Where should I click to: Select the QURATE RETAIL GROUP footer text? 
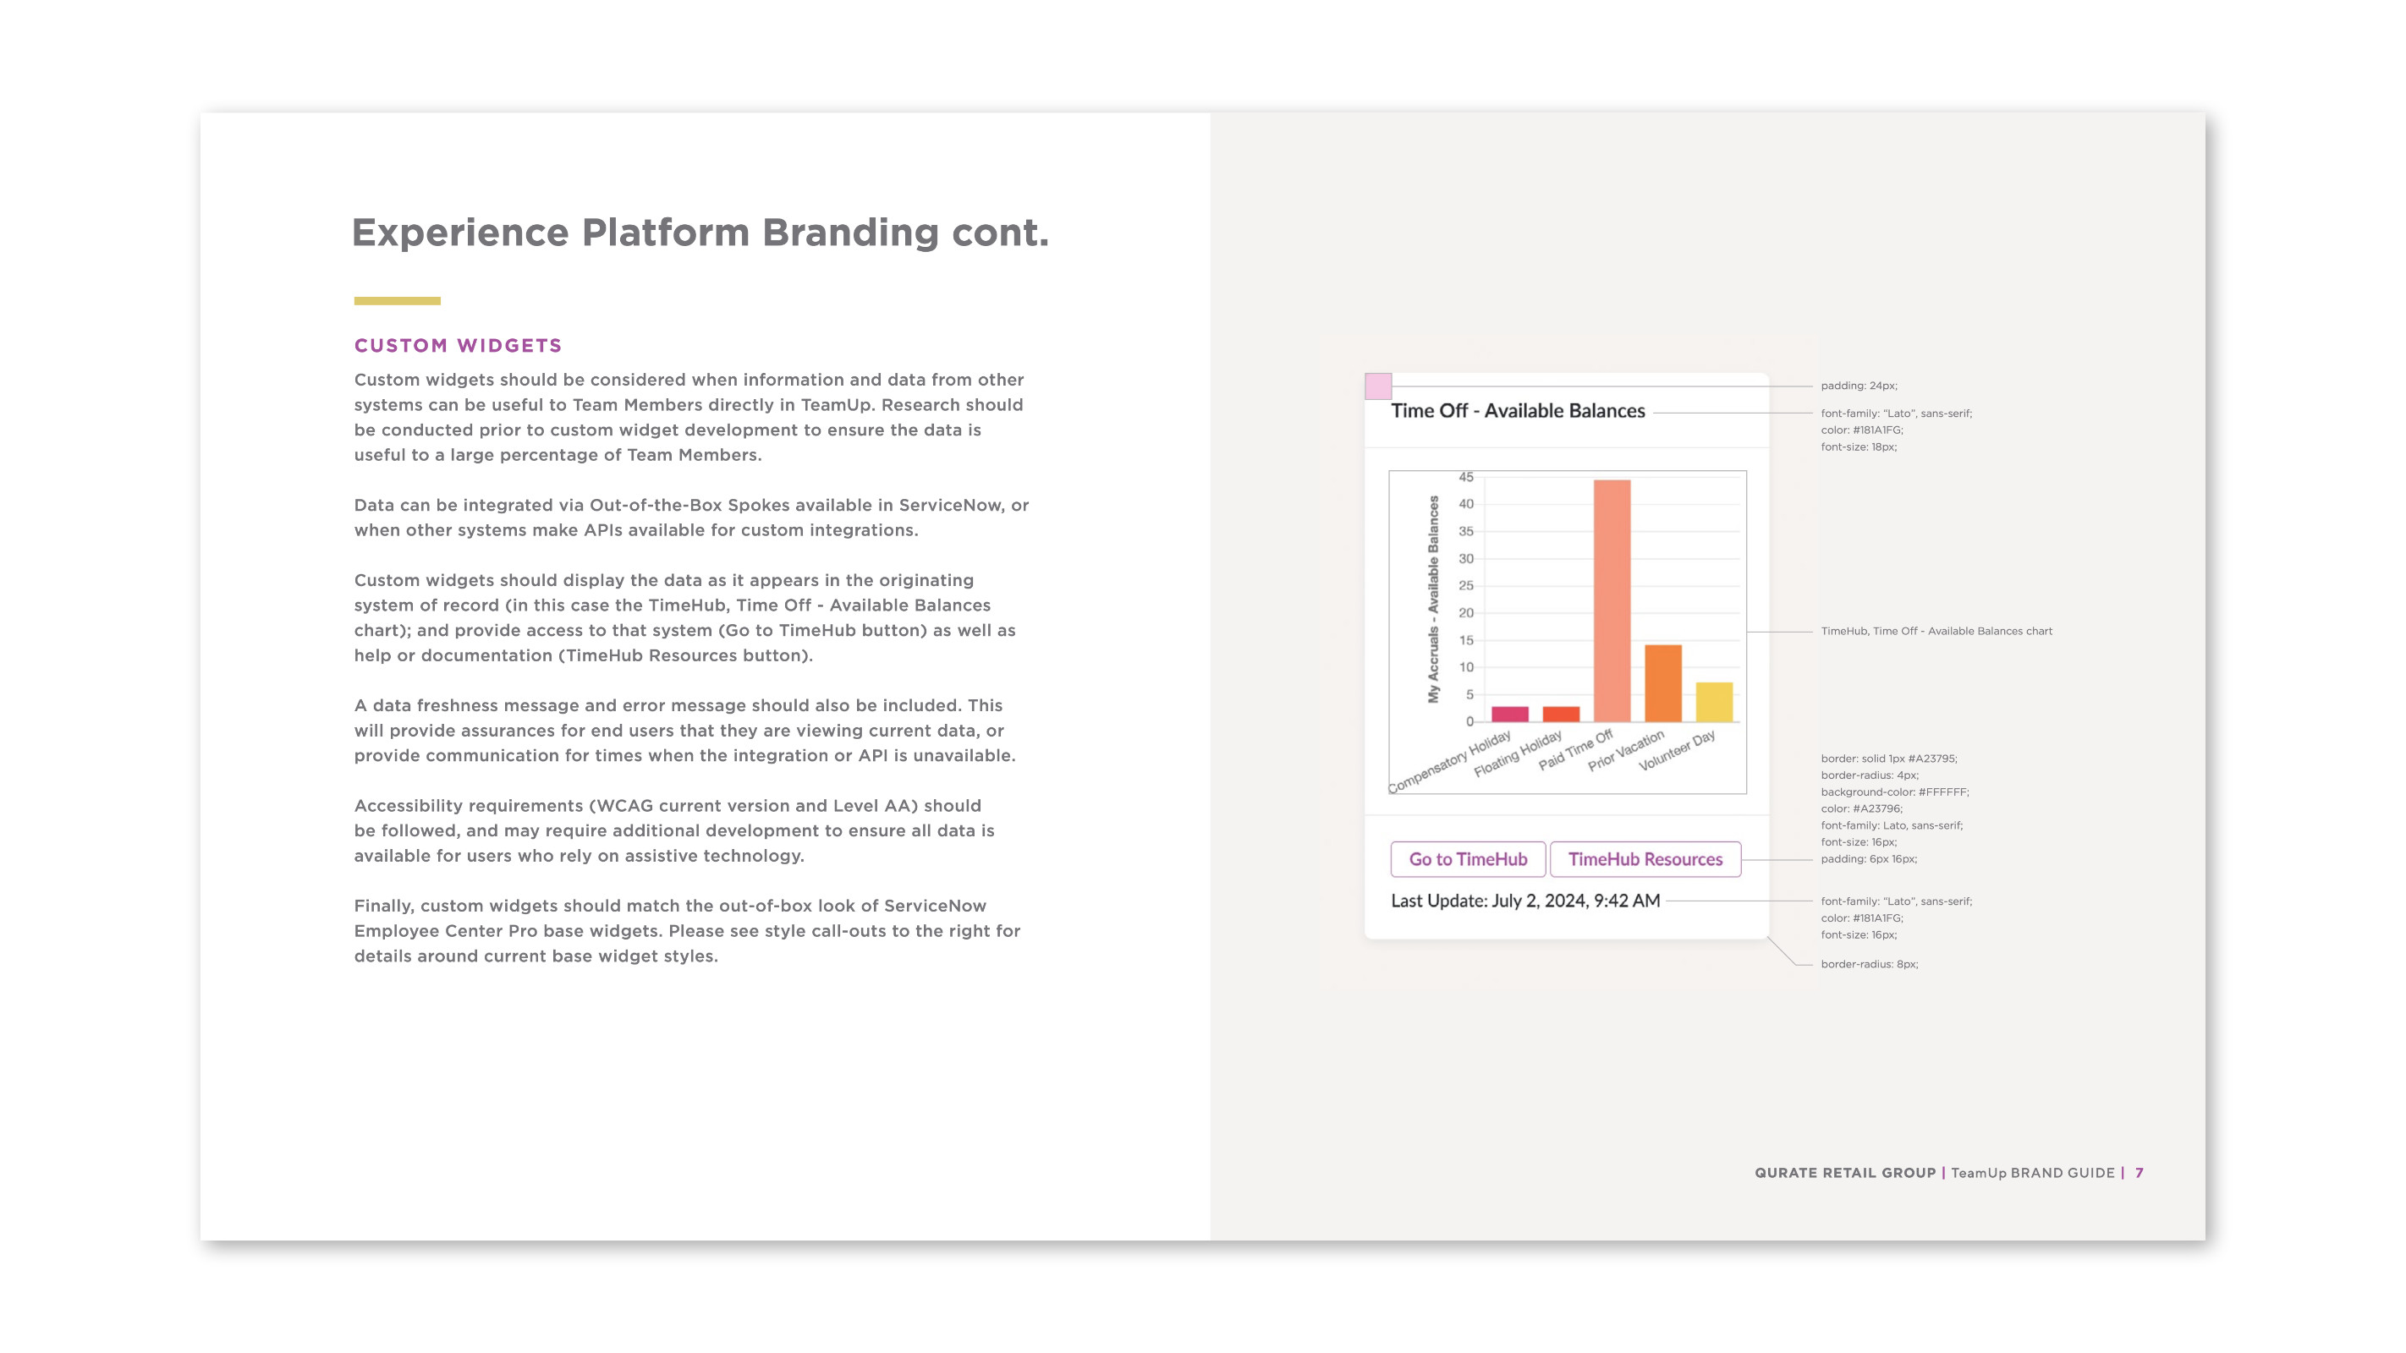point(1844,1173)
